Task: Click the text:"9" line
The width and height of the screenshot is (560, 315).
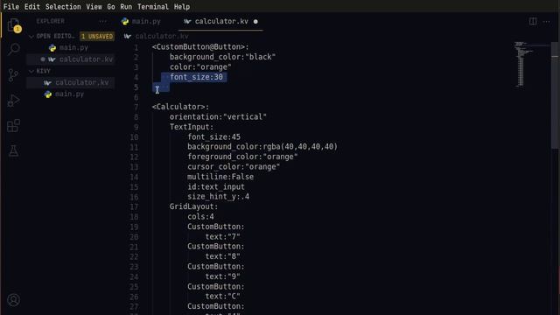Action: click(x=222, y=276)
